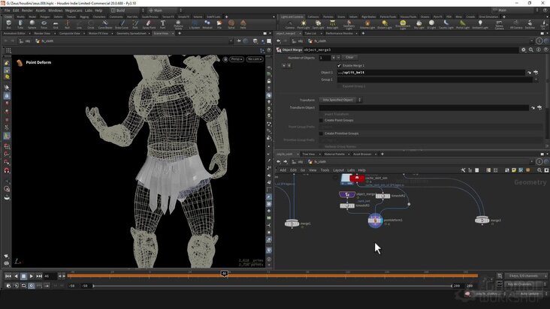Image resolution: width=550 pixels, height=309 pixels.
Task: Tick Create Primitive Groups checkbox
Action: 321,133
